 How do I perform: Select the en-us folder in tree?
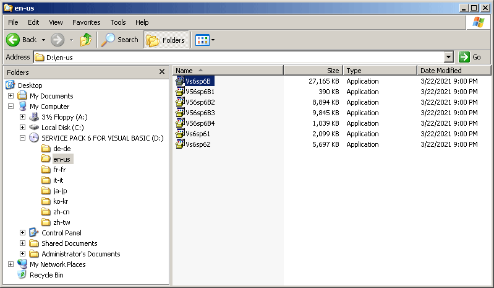point(62,159)
